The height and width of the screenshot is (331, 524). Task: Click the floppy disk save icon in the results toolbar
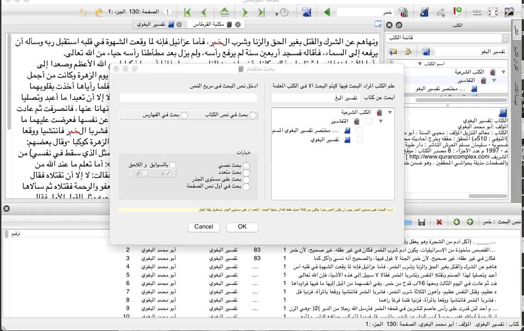pos(421,222)
